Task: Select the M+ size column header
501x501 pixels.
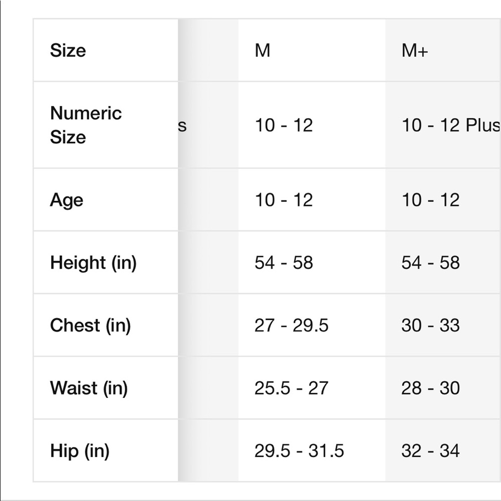Action: coord(443,50)
